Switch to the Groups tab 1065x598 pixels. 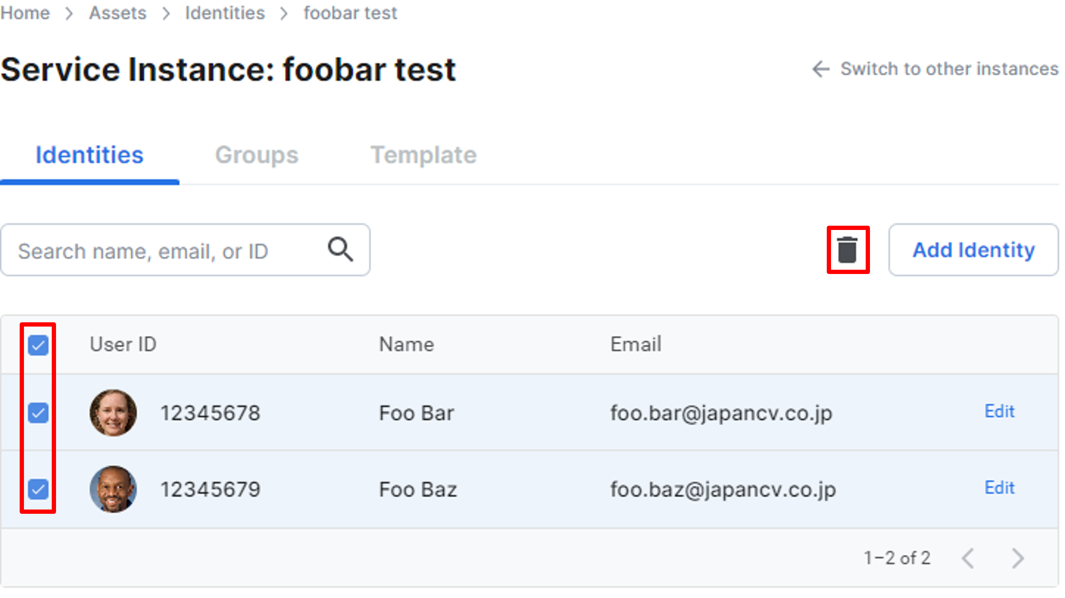click(257, 155)
